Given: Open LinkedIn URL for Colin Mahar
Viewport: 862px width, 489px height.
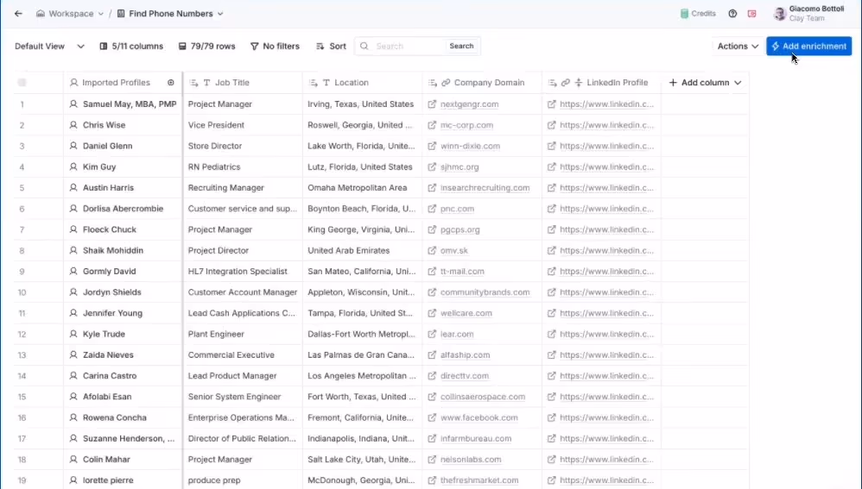Looking at the screenshot, I should (607, 460).
